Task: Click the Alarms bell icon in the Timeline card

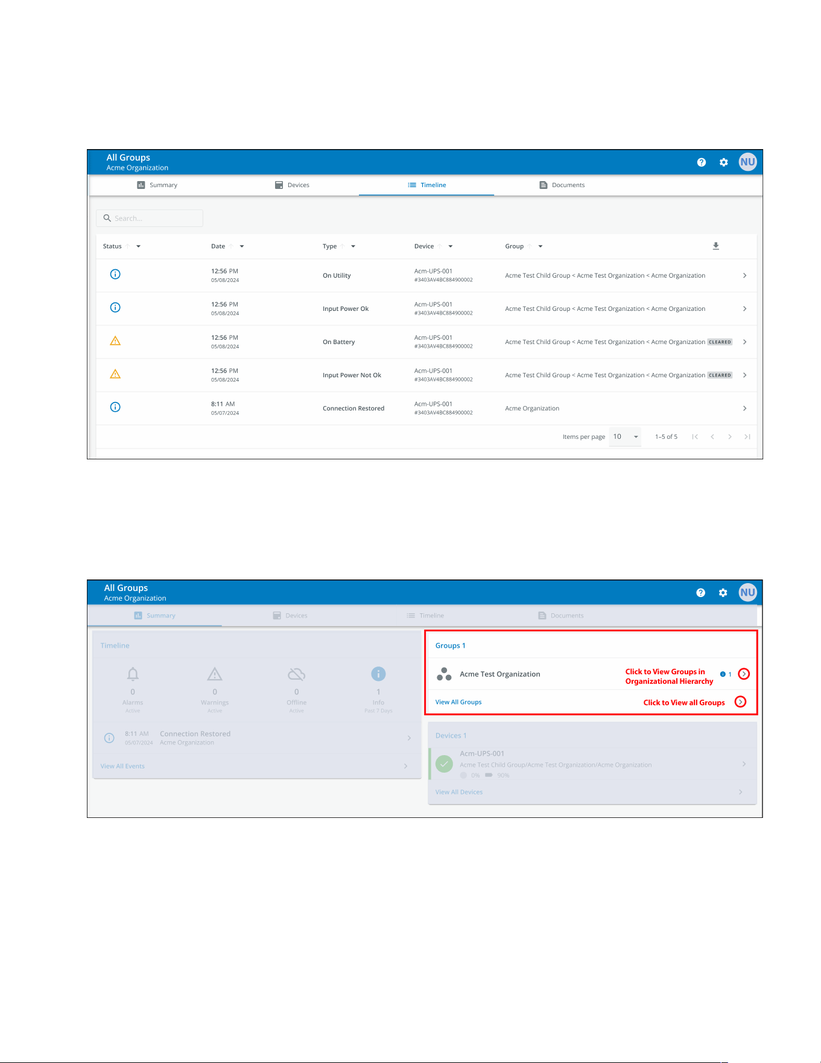Action: click(x=133, y=674)
